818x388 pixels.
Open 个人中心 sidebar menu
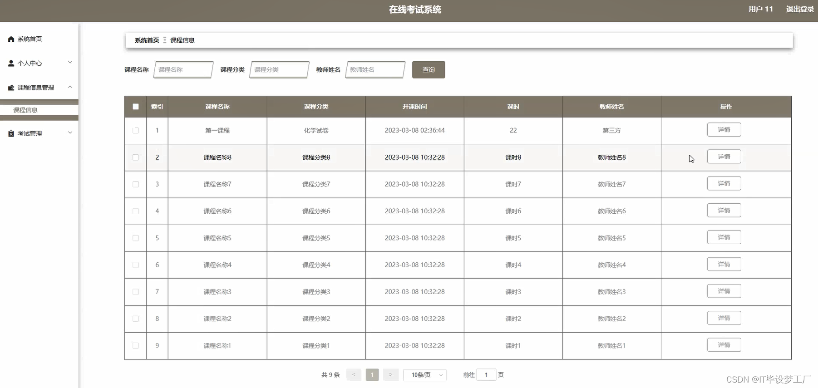pos(39,63)
